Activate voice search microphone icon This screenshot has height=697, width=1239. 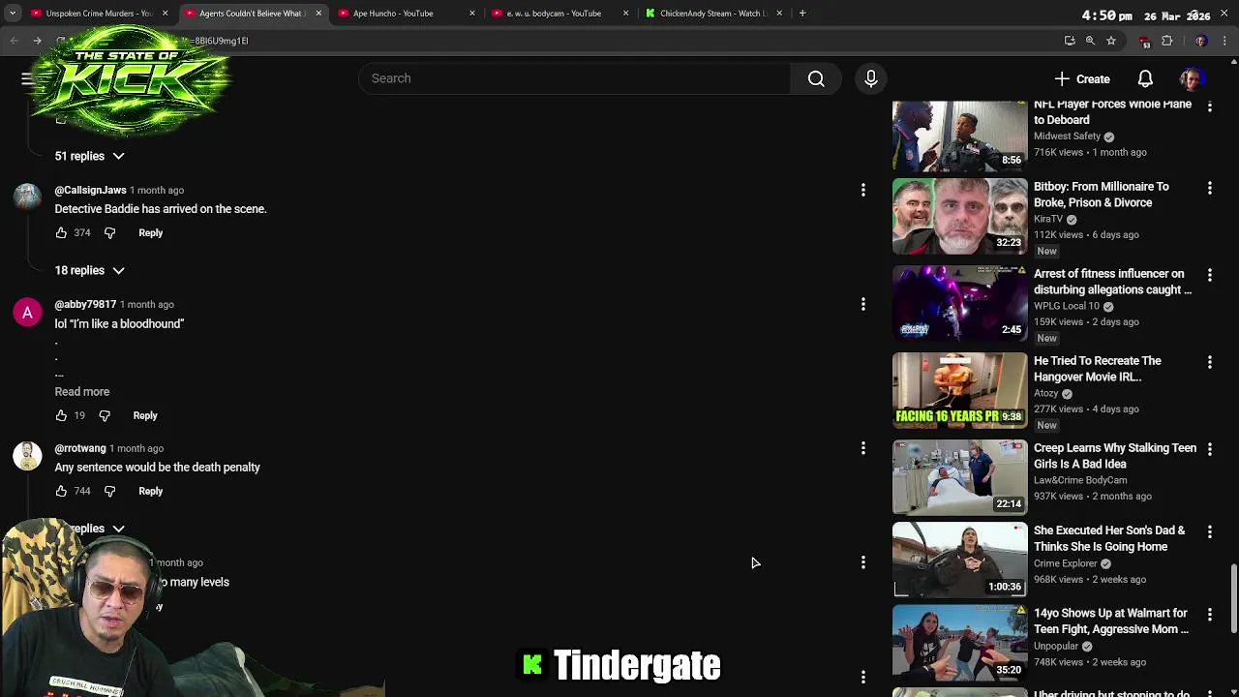click(x=870, y=78)
